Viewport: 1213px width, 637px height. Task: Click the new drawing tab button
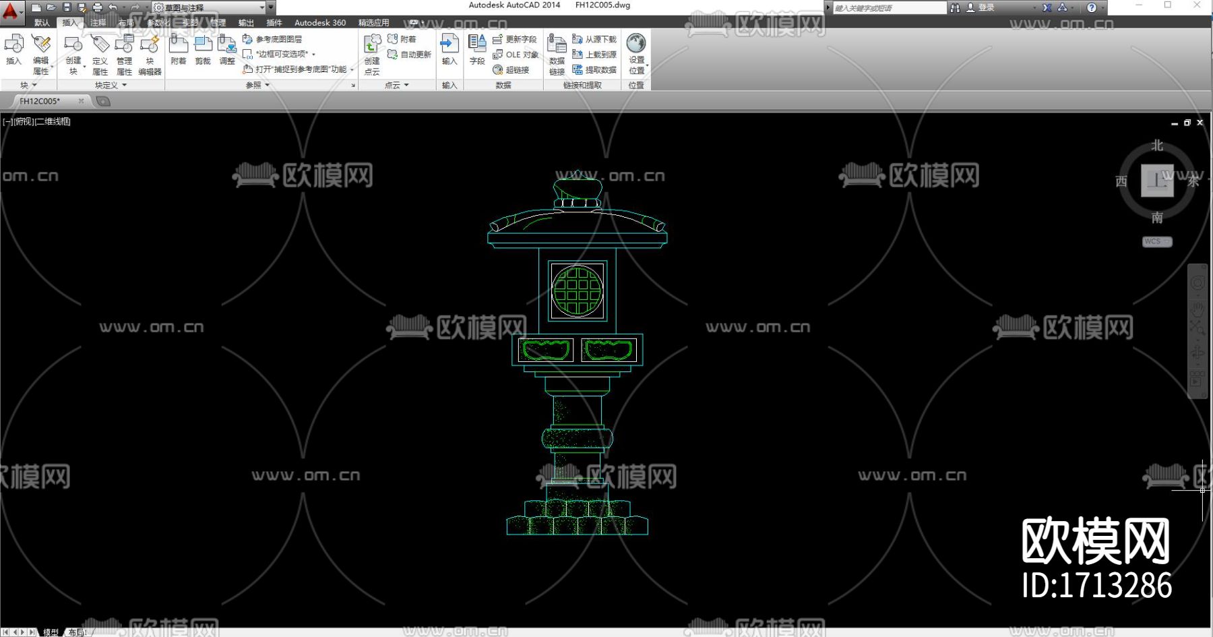[103, 101]
